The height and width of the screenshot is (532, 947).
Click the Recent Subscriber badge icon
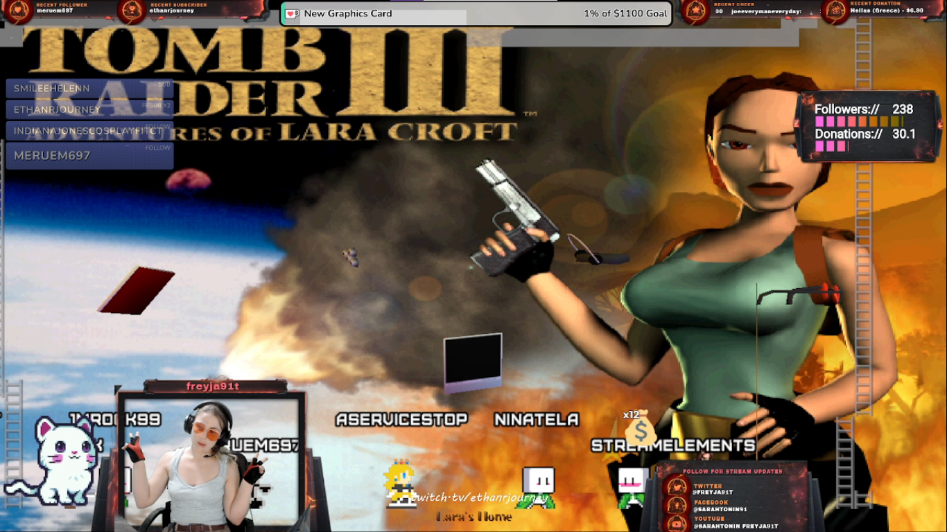click(x=132, y=10)
